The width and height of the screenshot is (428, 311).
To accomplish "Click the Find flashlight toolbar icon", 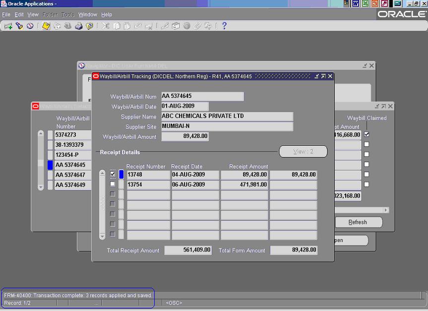I will click(x=19, y=26).
